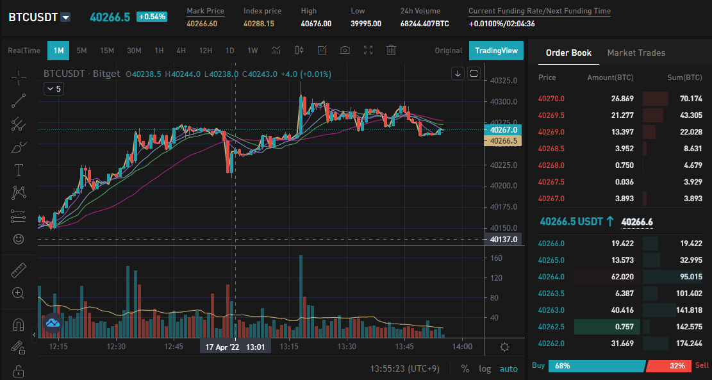Screen dimensions: 712x380
Task: Select the 1H timeframe
Action: 159,51
